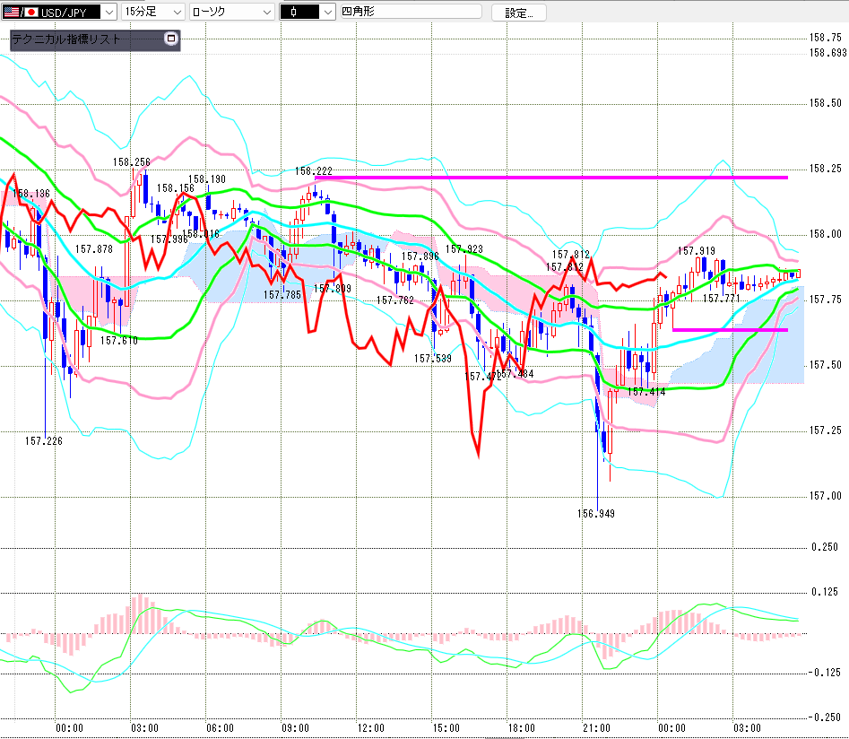Click the テクニカル指標リスト panel title

click(x=65, y=39)
